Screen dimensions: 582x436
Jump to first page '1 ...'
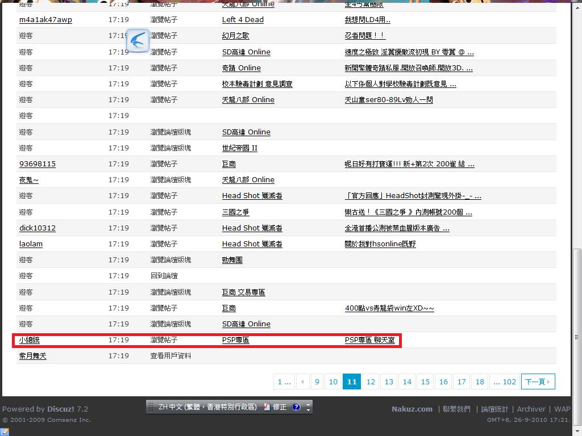pos(284,381)
